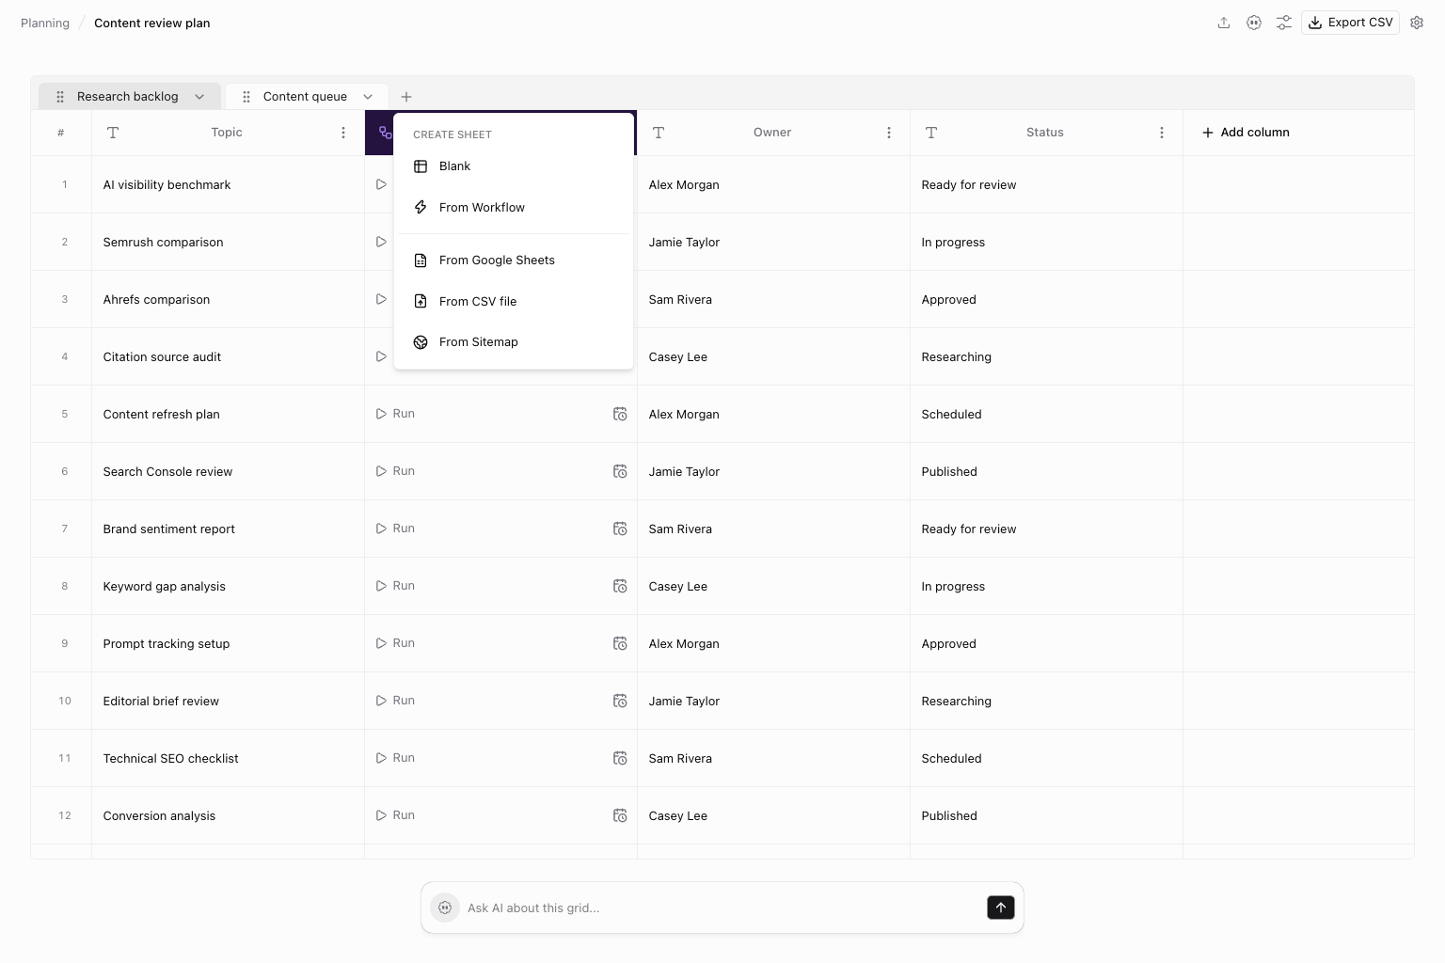The width and height of the screenshot is (1445, 963).
Task: Click the AI icon left of prompt field
Action: [445, 908]
